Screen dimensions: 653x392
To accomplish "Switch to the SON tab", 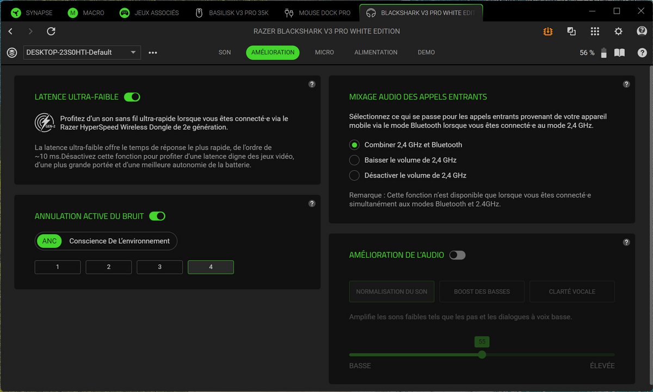I will [x=225, y=53].
